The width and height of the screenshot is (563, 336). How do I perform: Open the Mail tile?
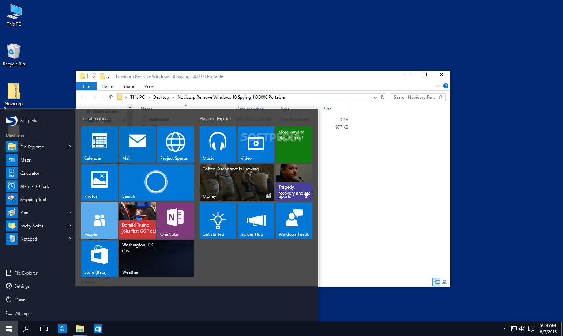(x=138, y=144)
